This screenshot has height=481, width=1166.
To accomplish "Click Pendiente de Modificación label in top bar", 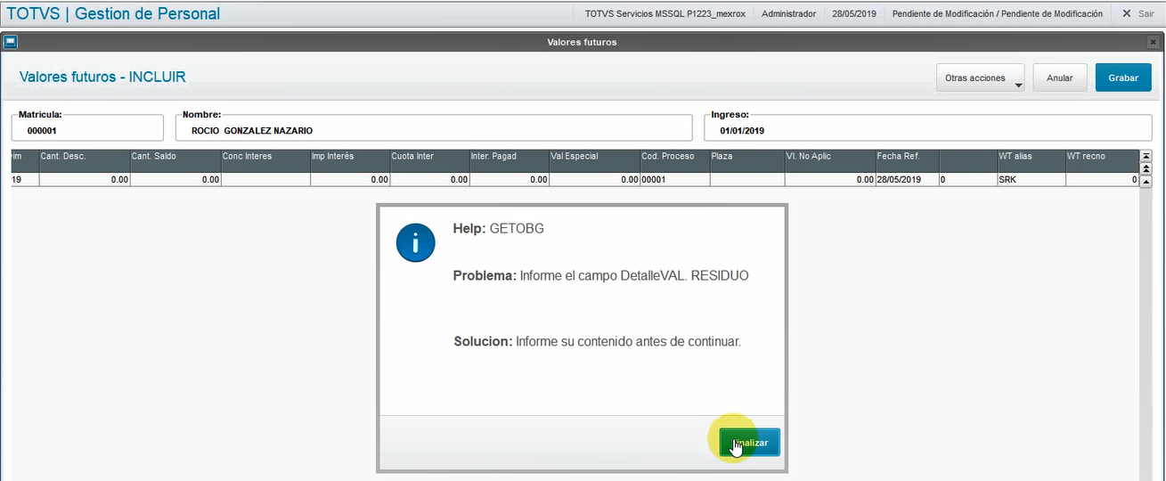I will (x=997, y=13).
